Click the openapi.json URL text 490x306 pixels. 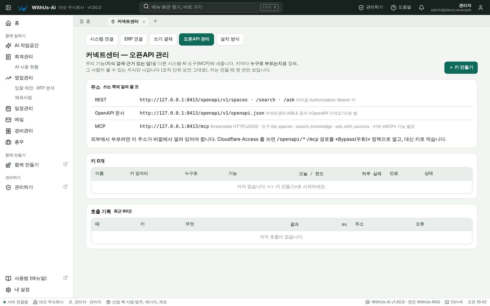pos(202,113)
